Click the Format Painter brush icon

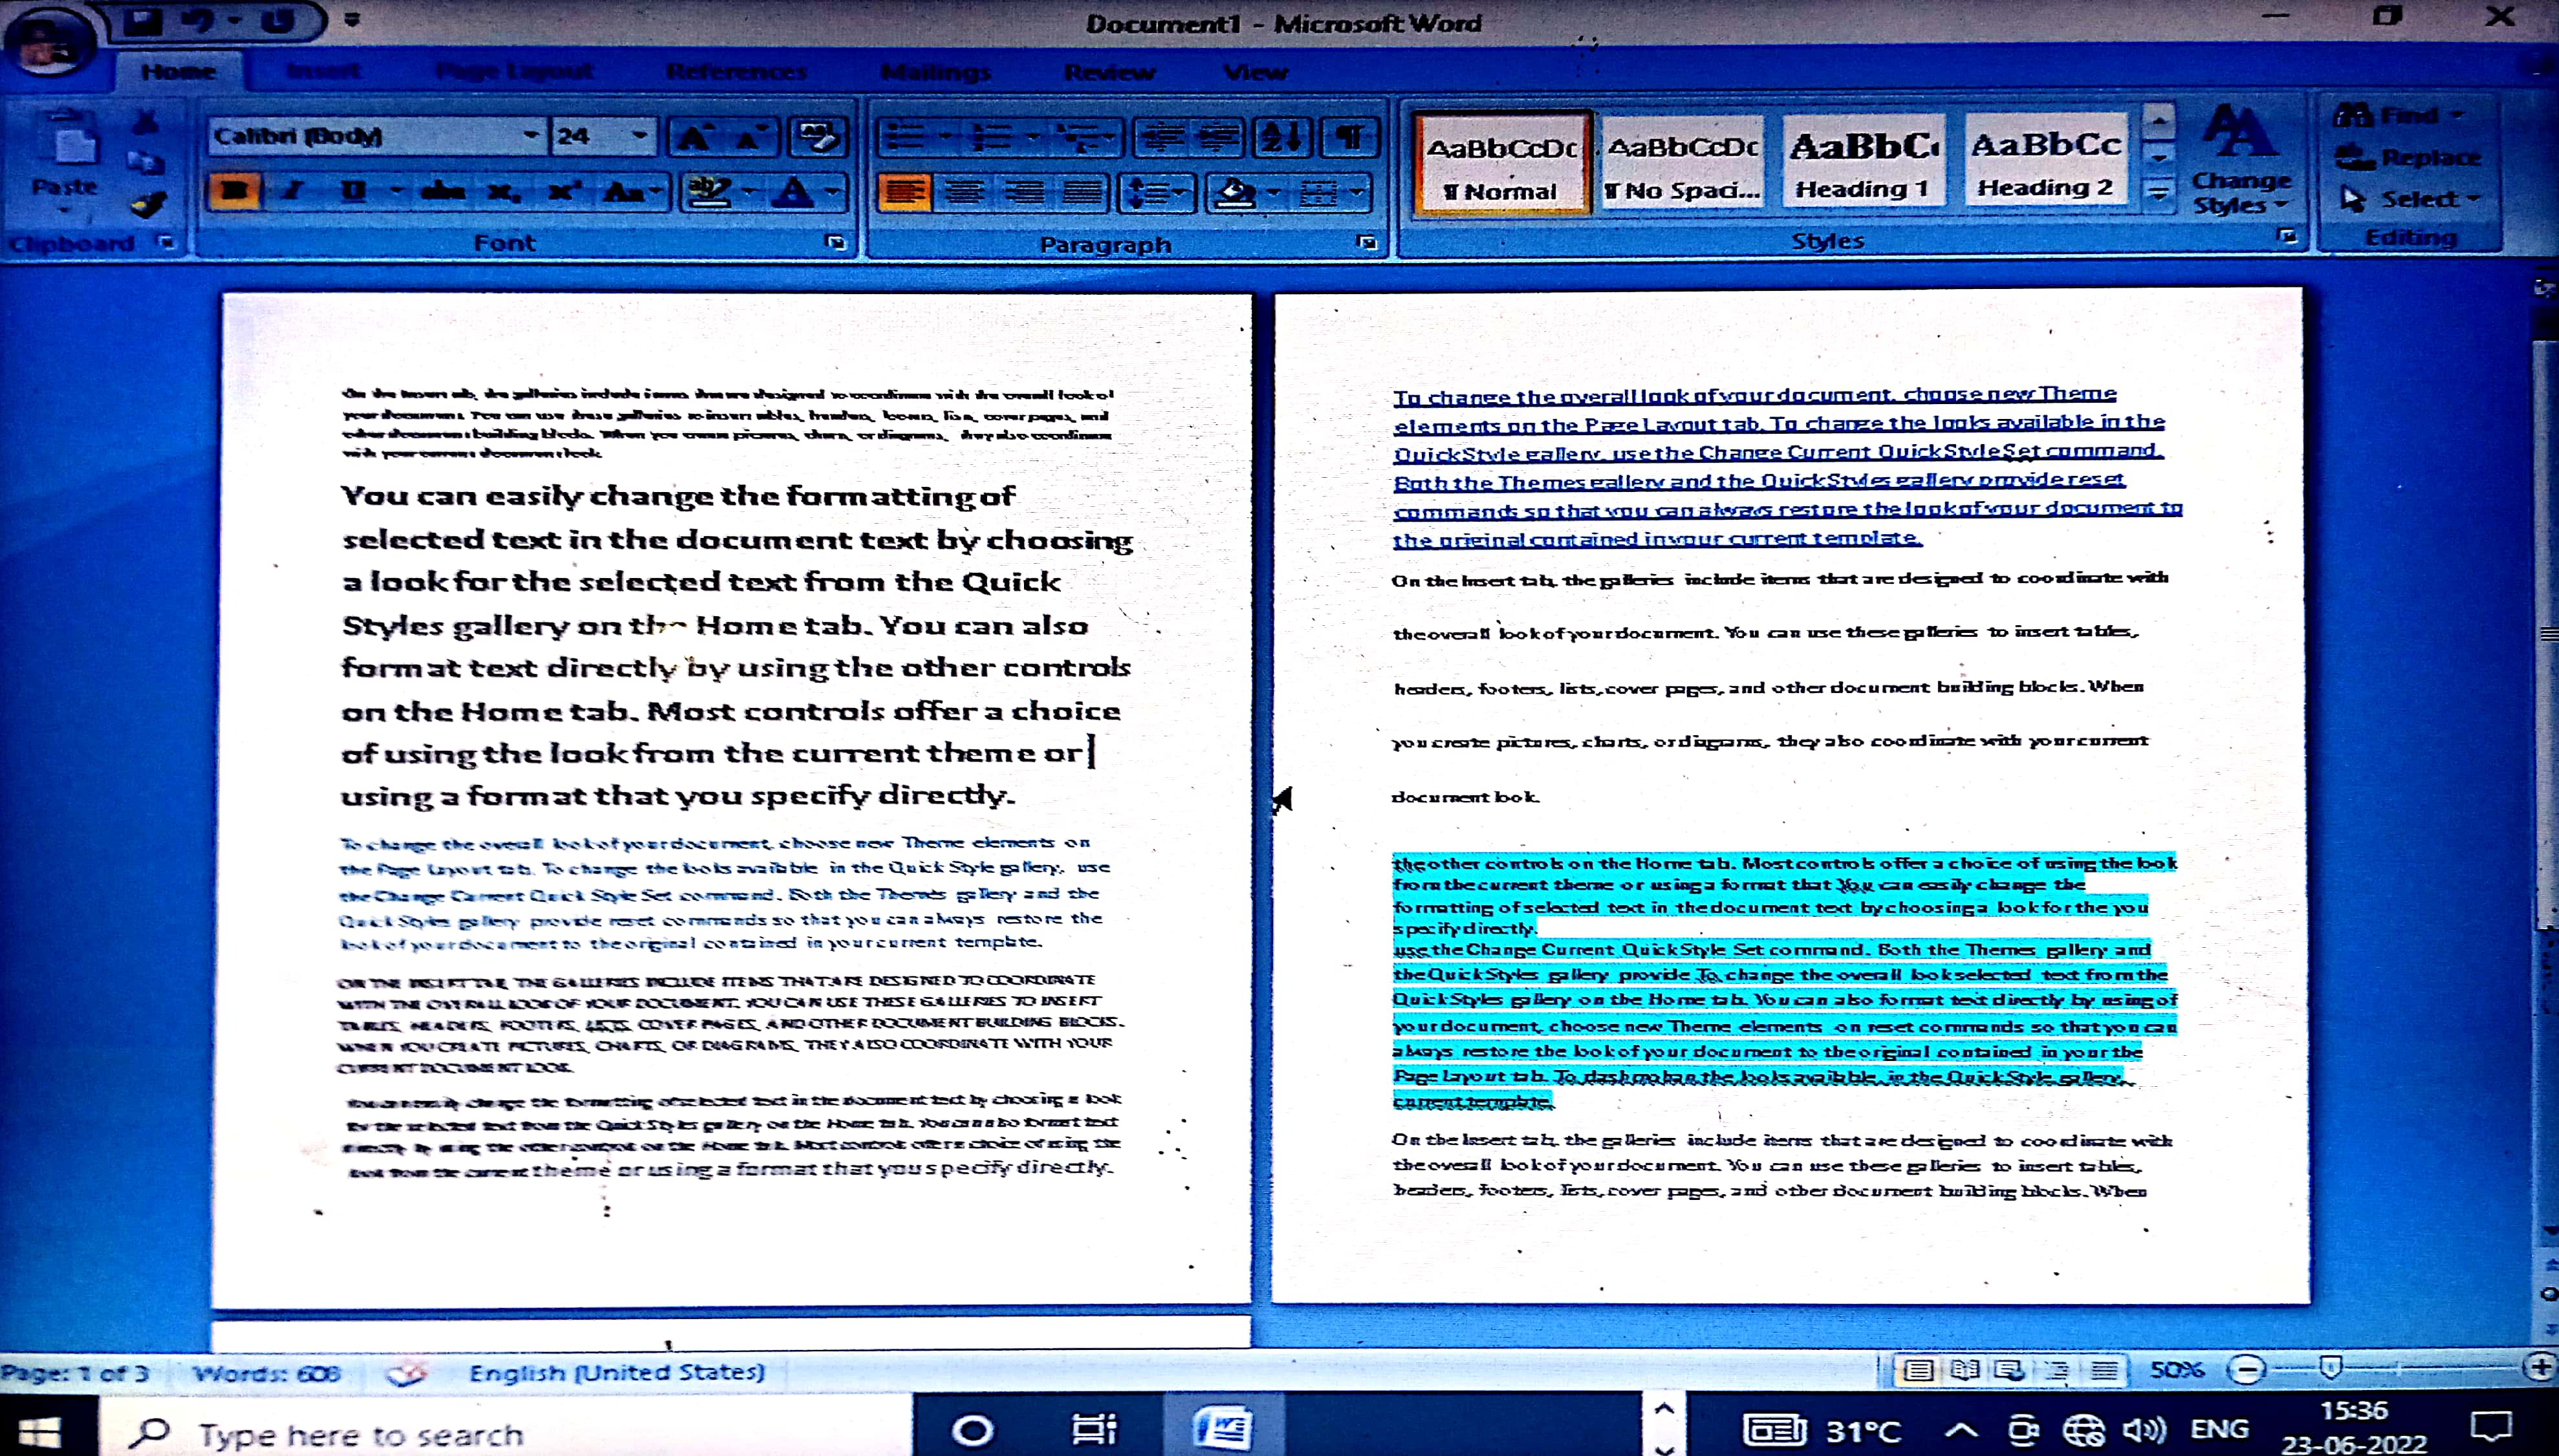[x=149, y=205]
